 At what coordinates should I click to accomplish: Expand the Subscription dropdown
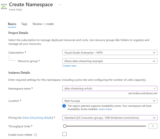pos(110,53)
